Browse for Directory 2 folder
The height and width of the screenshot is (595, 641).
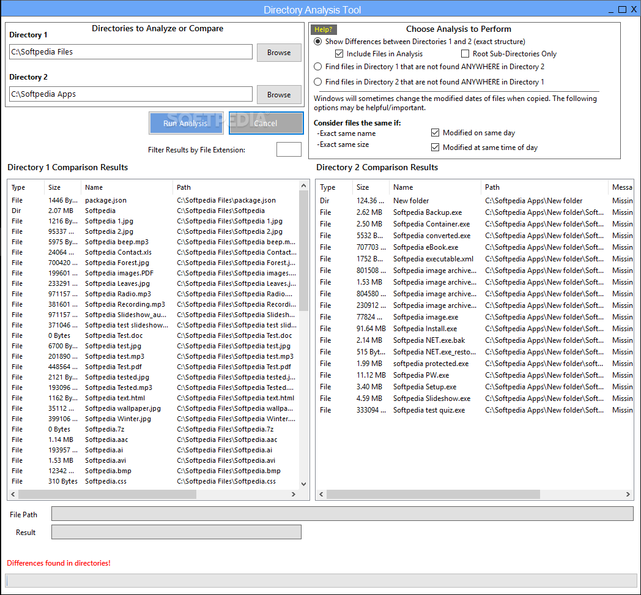click(279, 94)
